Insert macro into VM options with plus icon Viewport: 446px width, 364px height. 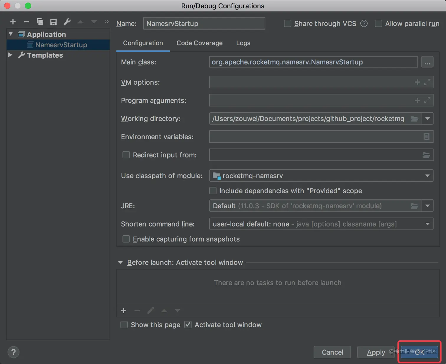click(x=417, y=82)
